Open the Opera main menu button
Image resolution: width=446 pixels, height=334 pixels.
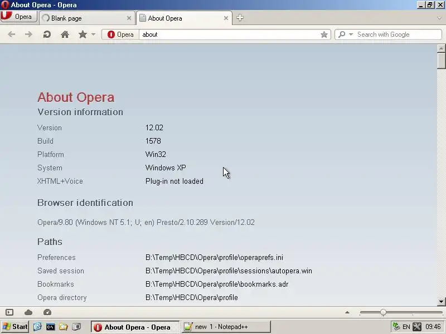19,17
